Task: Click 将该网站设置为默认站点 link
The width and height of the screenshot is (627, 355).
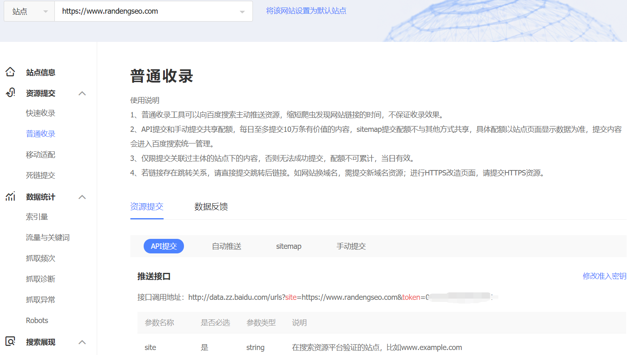Action: point(306,11)
